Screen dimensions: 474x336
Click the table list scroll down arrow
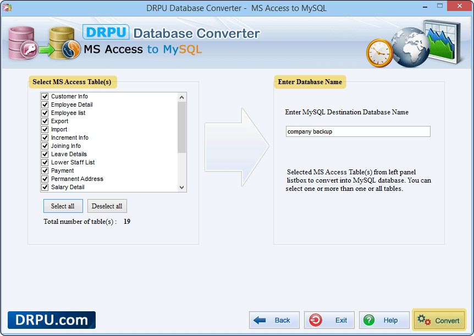point(181,188)
